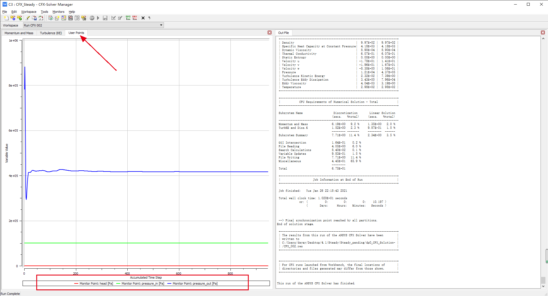Select the Out File tab
548x296 pixels.
coord(283,33)
